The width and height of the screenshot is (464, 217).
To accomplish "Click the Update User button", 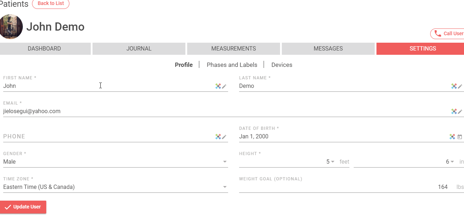I will 23,207.
